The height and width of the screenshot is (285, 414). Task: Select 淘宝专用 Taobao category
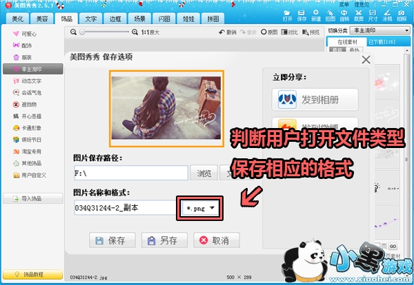(27, 151)
